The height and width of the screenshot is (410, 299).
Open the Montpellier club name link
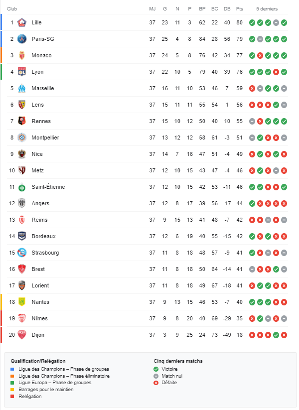point(45,137)
